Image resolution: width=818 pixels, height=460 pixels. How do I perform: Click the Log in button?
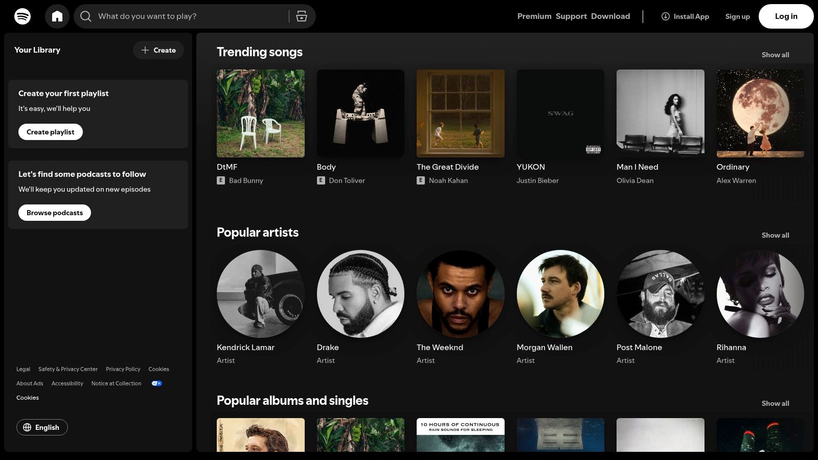click(x=786, y=16)
